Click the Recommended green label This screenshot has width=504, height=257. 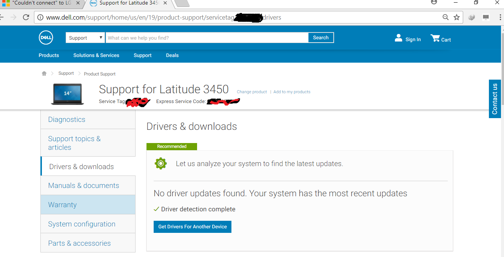coord(172,146)
